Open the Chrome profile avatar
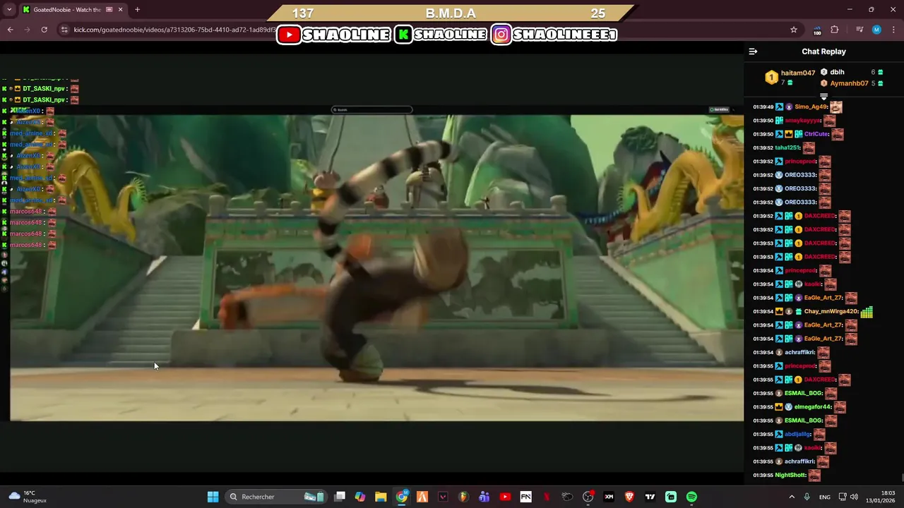 [x=876, y=30]
